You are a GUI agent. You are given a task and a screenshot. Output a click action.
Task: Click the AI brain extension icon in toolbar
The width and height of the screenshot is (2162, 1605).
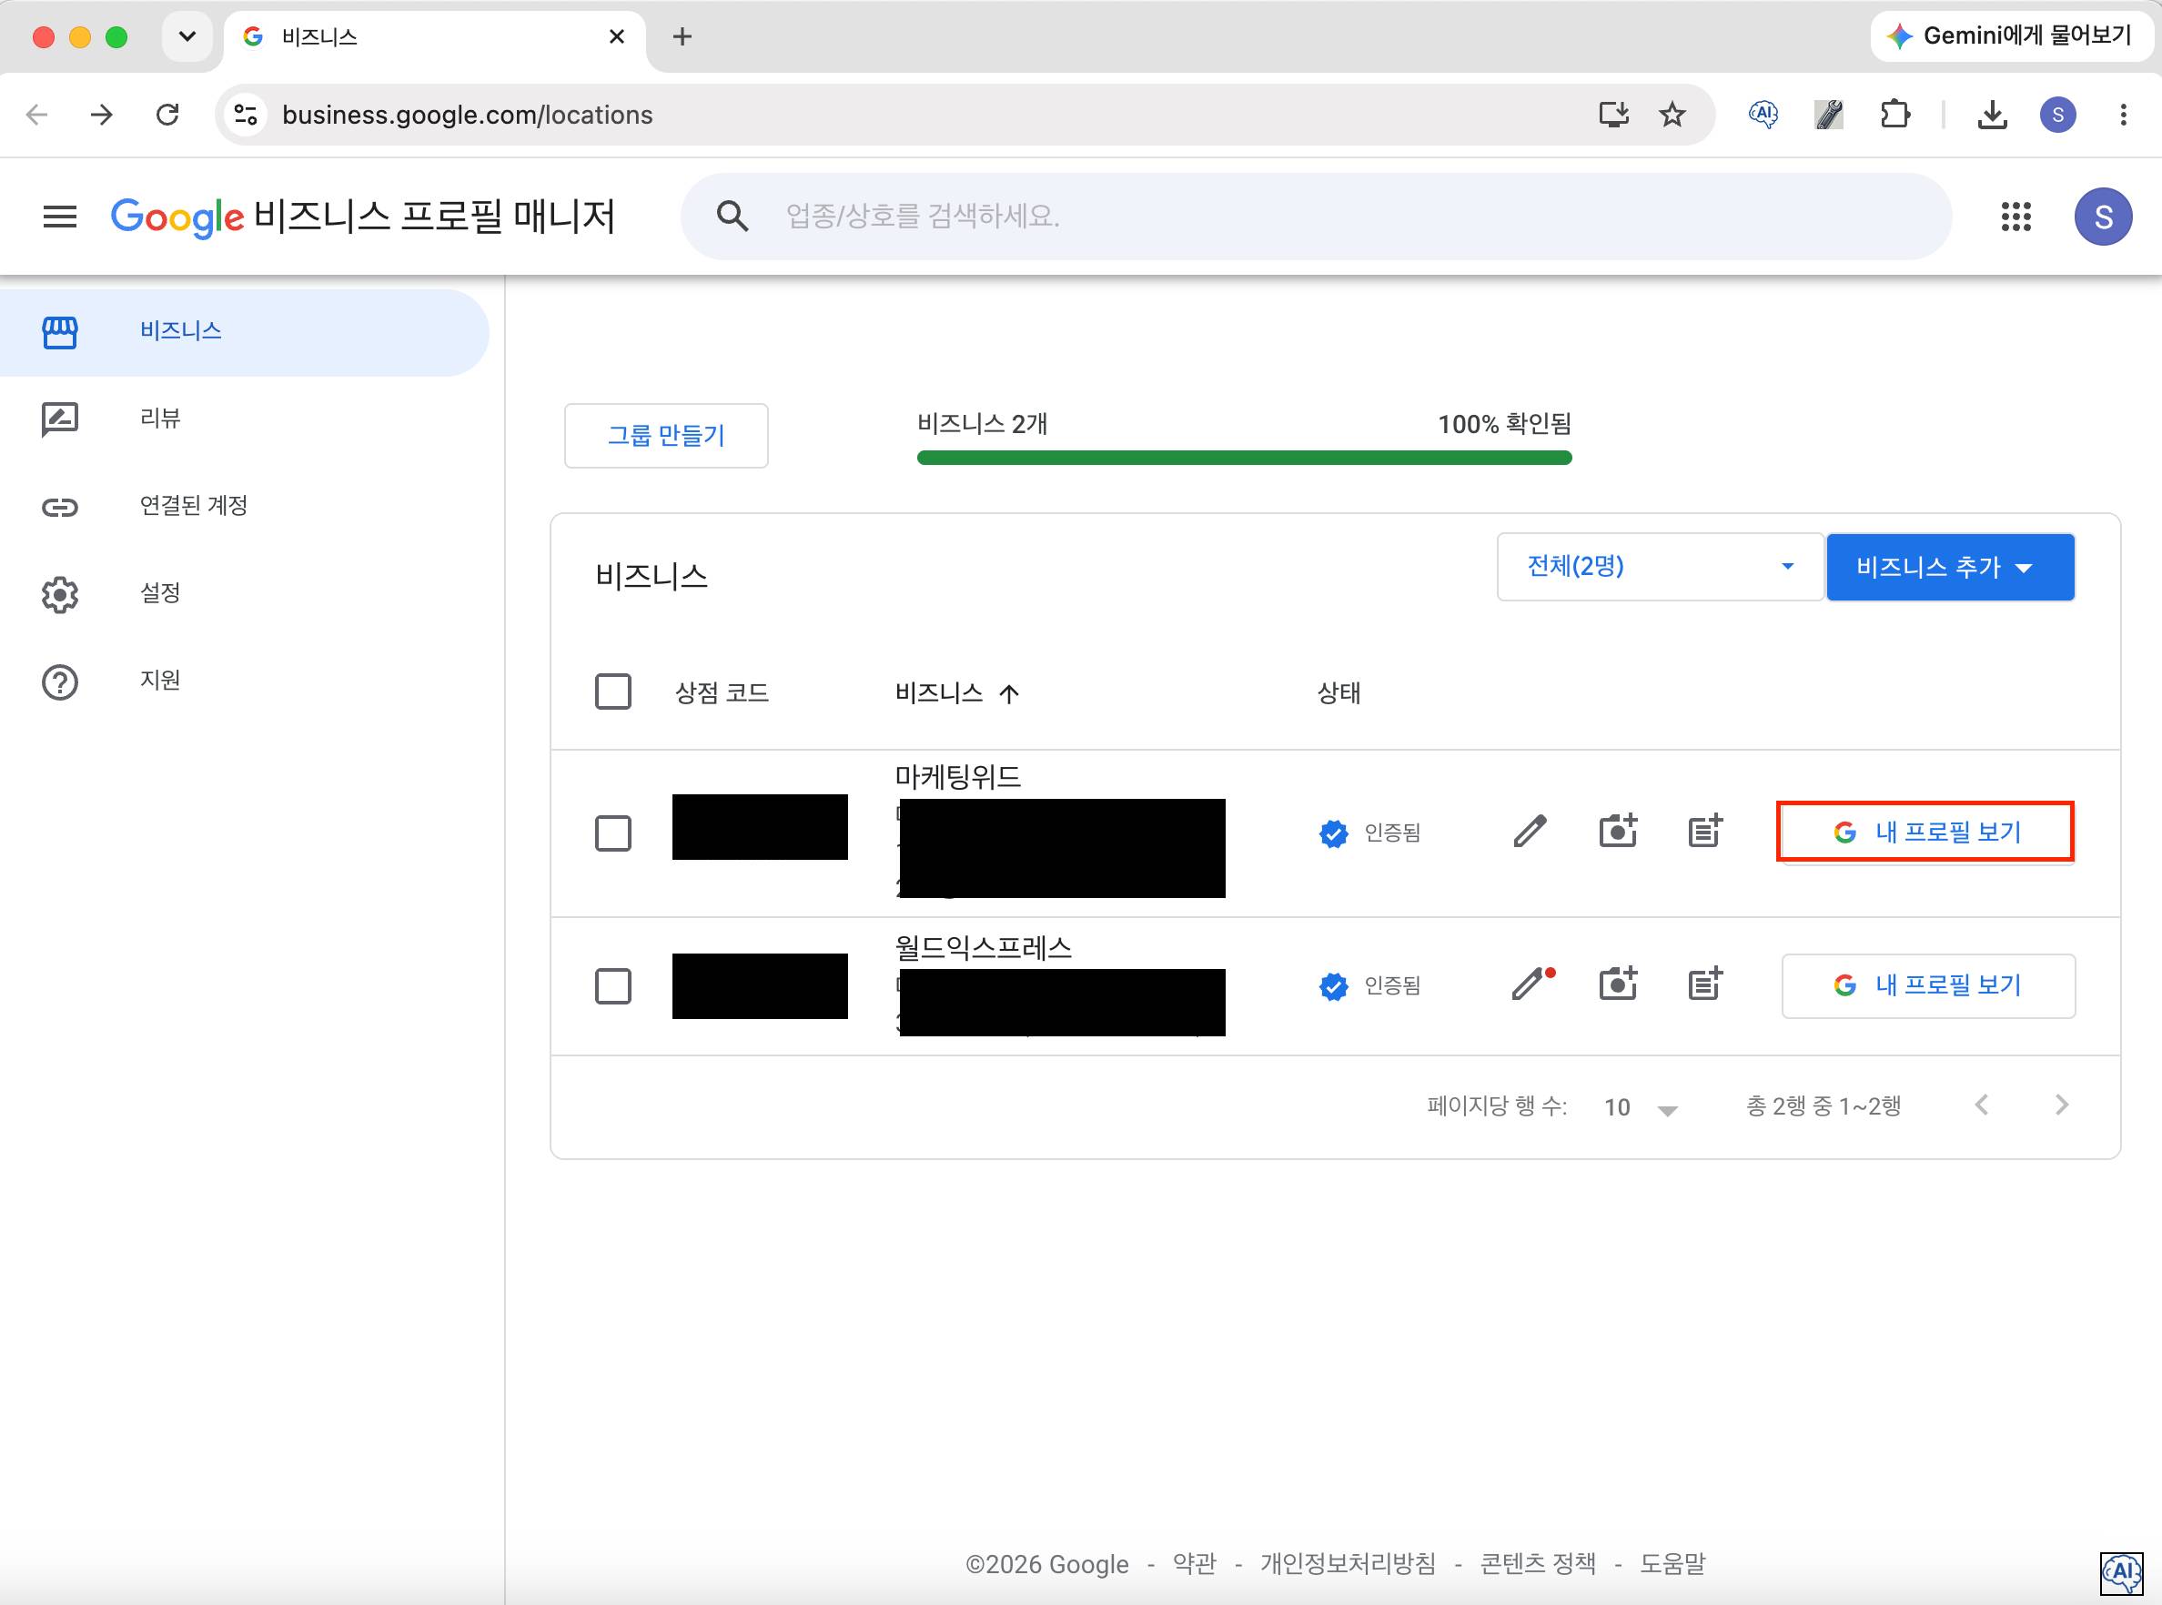coord(1763,115)
